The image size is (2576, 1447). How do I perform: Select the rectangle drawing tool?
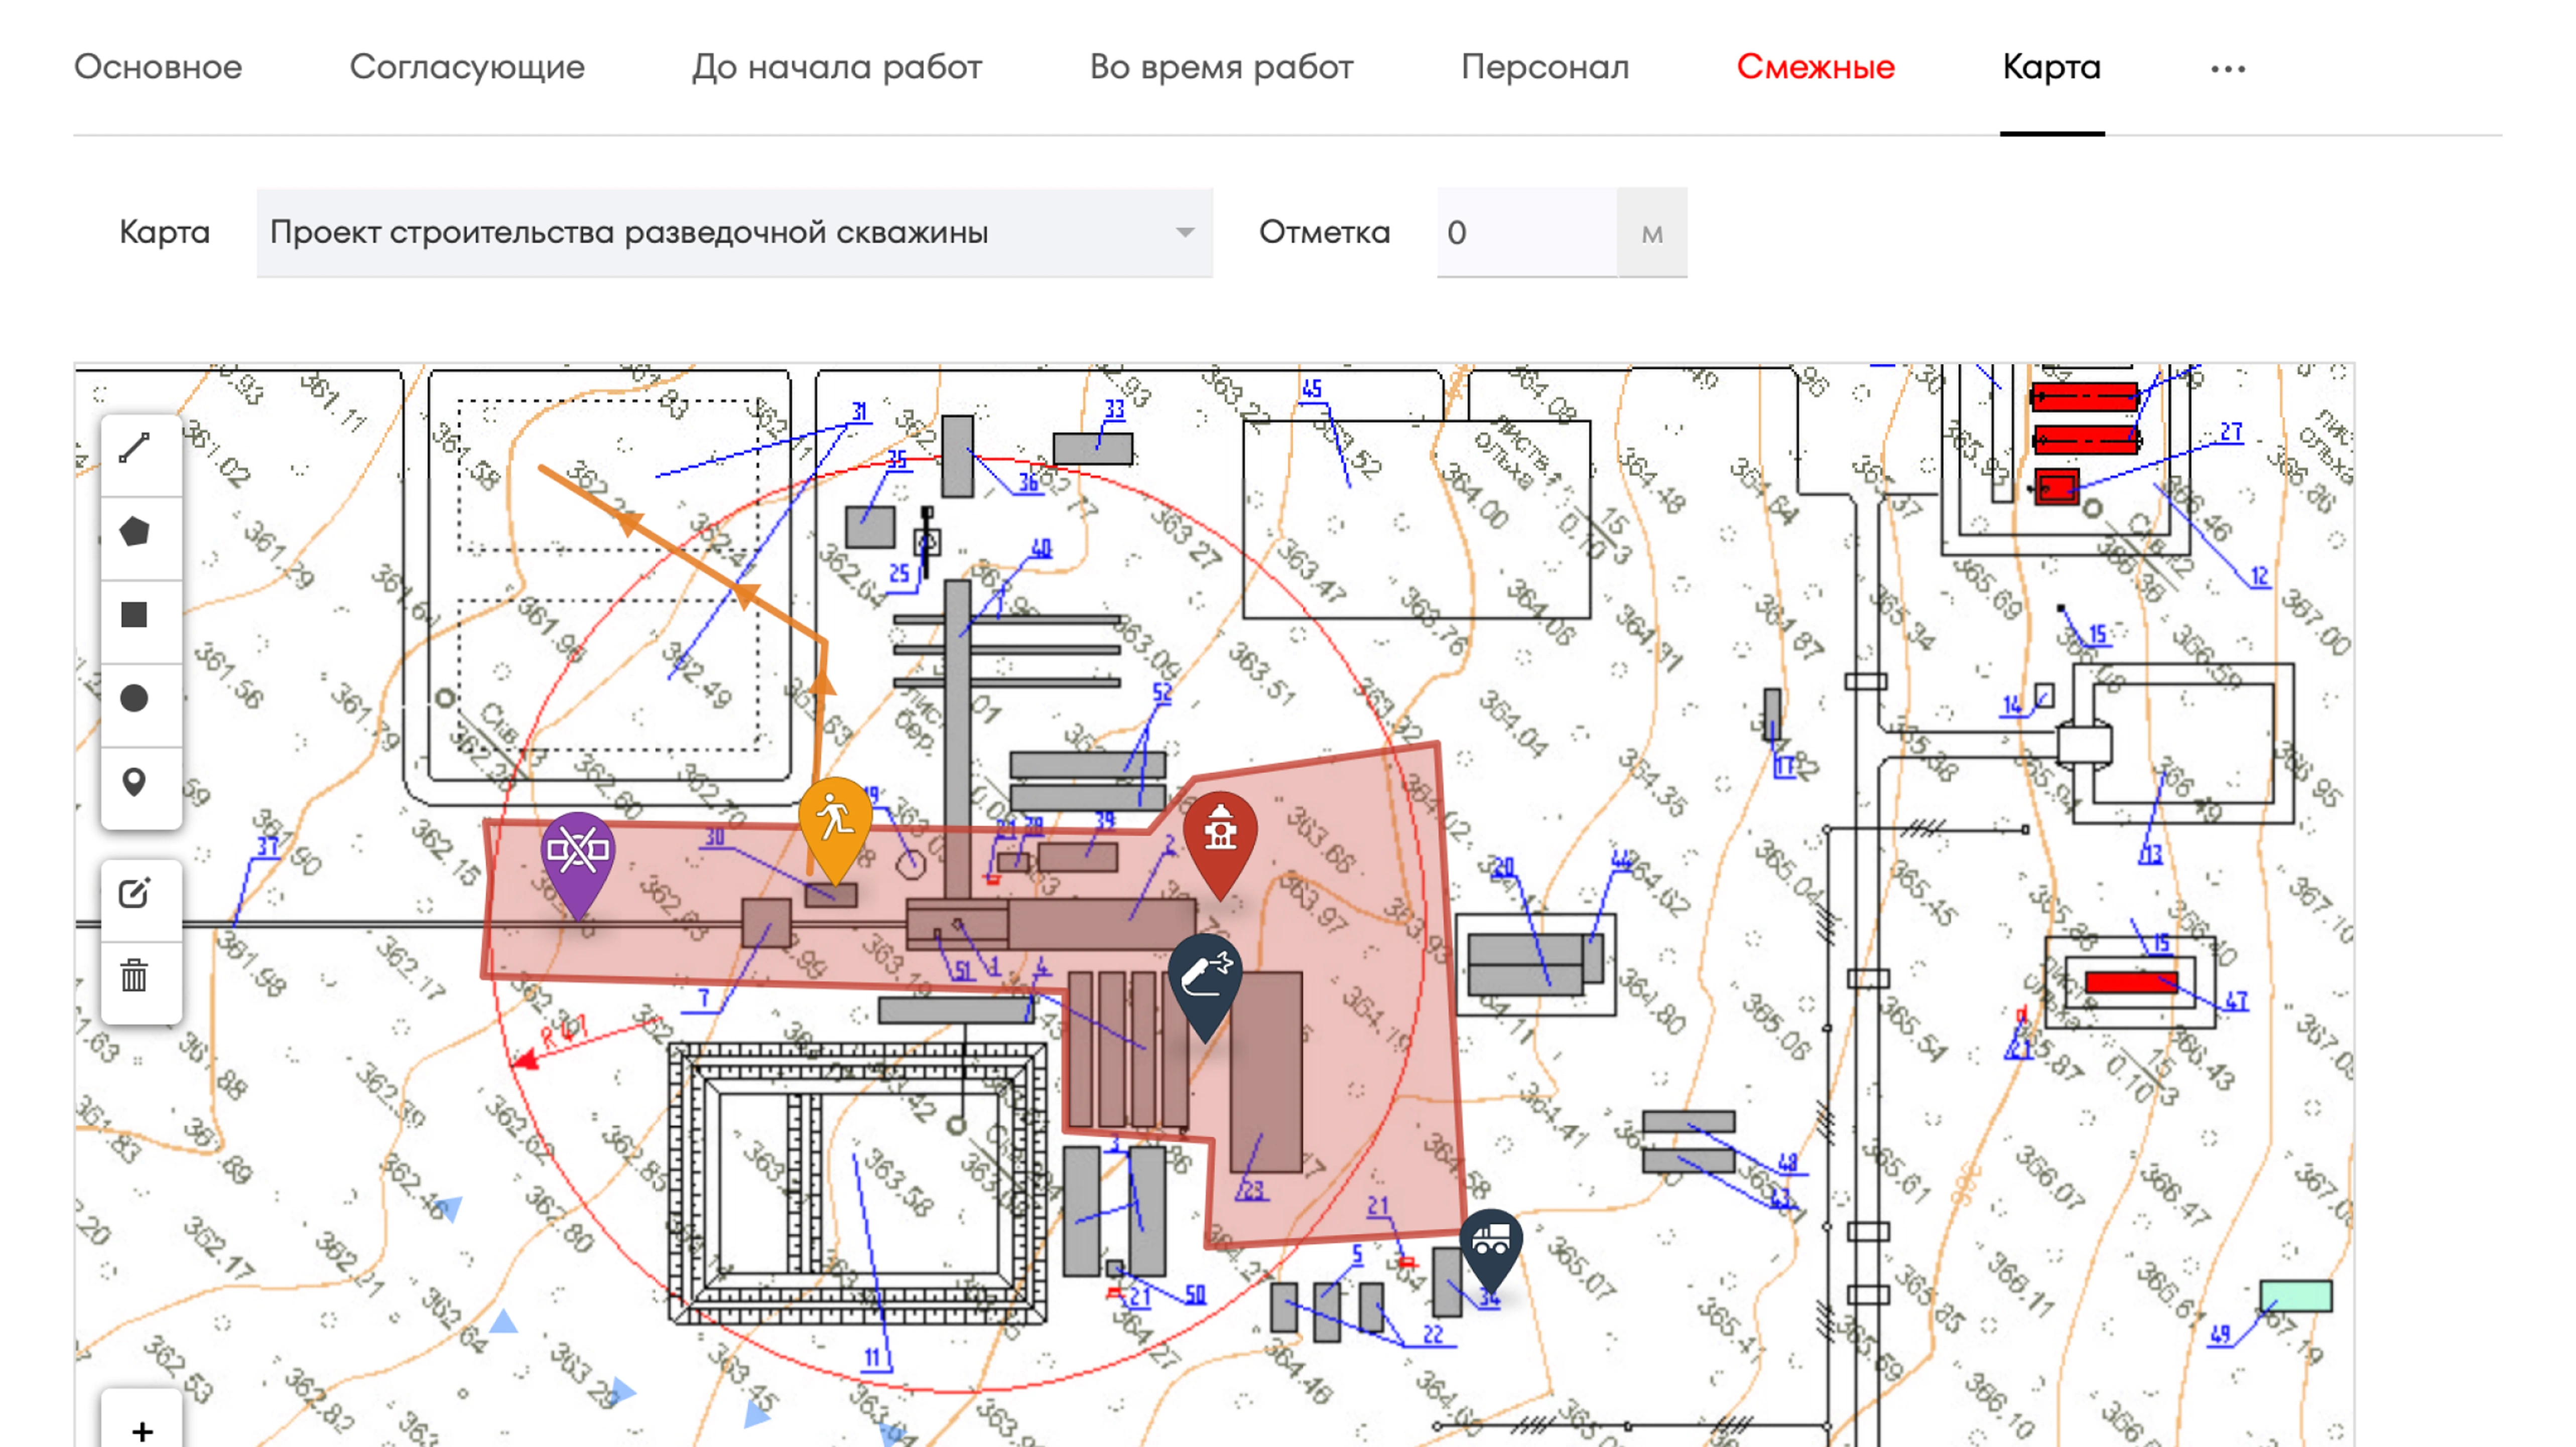135,615
